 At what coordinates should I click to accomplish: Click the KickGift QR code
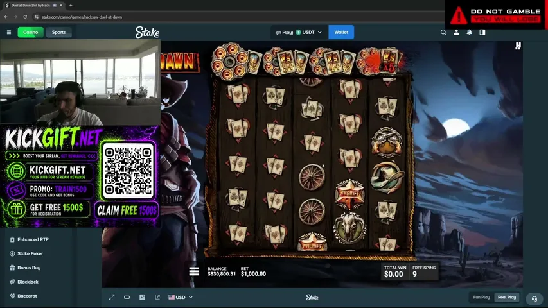tap(128, 171)
